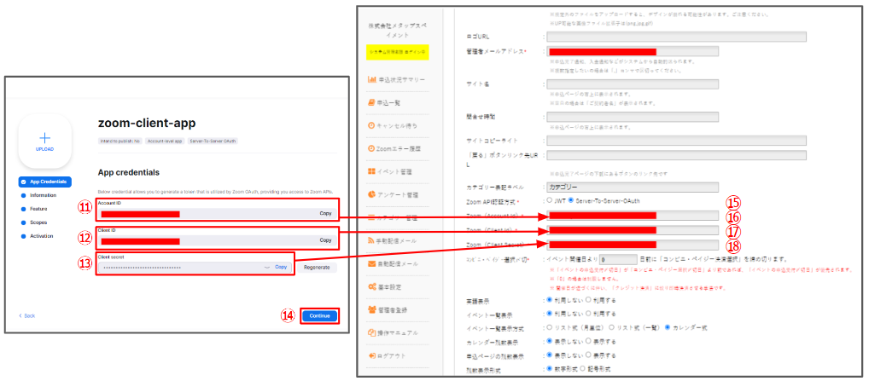This screenshot has width=869, height=381.
Task: Click the back chevron beside Back
Action: [x=20, y=315]
